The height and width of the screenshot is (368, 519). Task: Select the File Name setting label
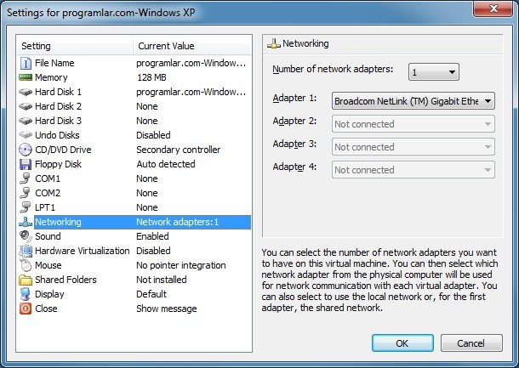54,63
